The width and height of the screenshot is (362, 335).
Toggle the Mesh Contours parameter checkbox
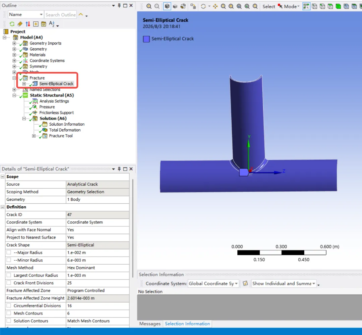coord(9,313)
